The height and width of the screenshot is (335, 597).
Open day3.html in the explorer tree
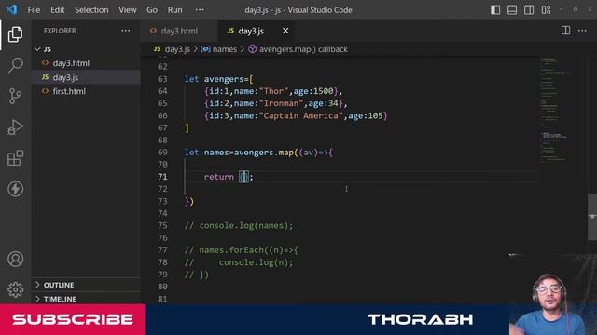[86, 63]
